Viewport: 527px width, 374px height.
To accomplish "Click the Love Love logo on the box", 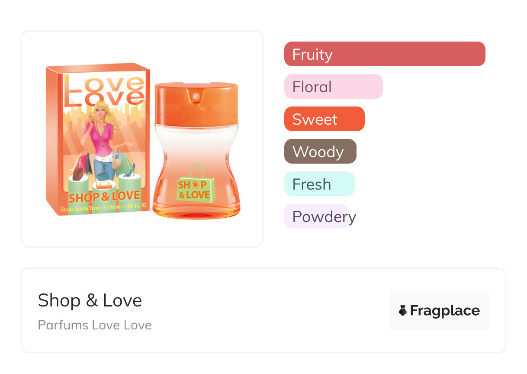I will (103, 90).
